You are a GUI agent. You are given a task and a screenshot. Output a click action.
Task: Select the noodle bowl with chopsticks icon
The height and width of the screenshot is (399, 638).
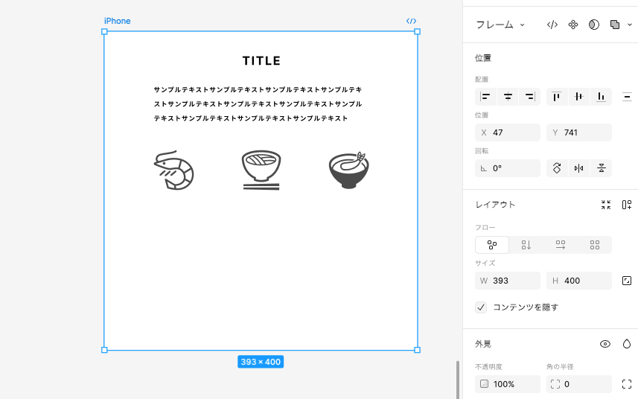[261, 170]
